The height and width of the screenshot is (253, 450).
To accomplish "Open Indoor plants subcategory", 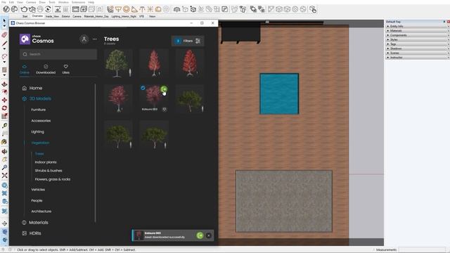I will 46,162.
